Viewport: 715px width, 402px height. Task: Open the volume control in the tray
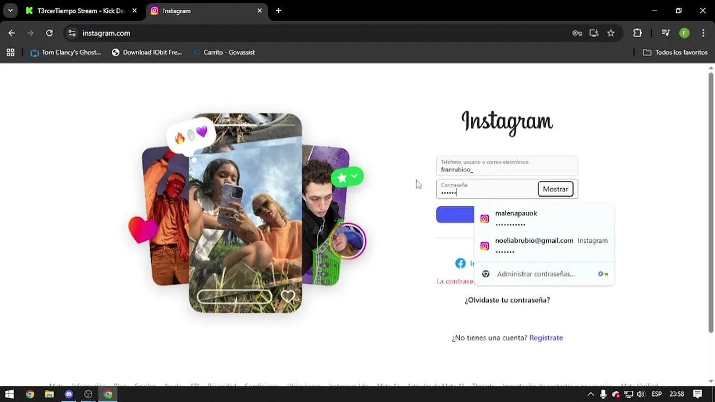(x=641, y=394)
